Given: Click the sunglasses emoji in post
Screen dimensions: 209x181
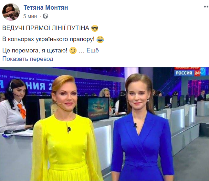Looking at the screenshot, I should click(95, 28).
